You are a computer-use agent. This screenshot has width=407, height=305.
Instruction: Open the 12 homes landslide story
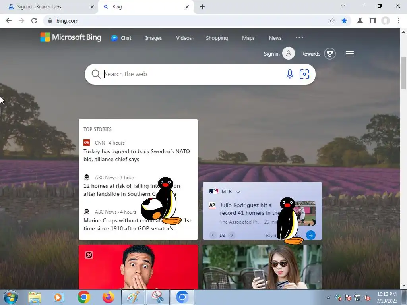[x=132, y=190]
